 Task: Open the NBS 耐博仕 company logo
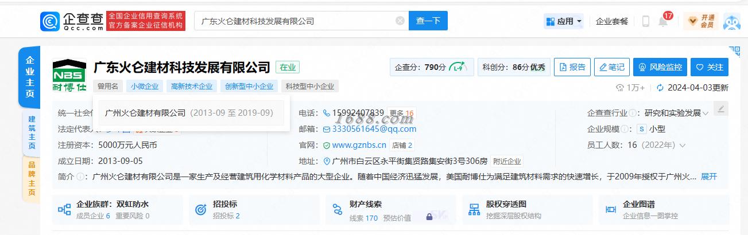pyautogui.click(x=68, y=75)
